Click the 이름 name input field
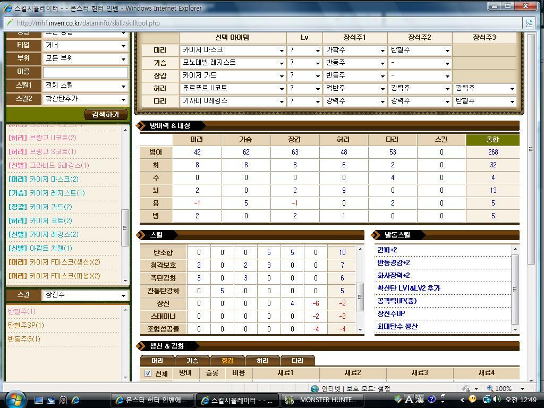The height and width of the screenshot is (408, 544). (x=85, y=72)
